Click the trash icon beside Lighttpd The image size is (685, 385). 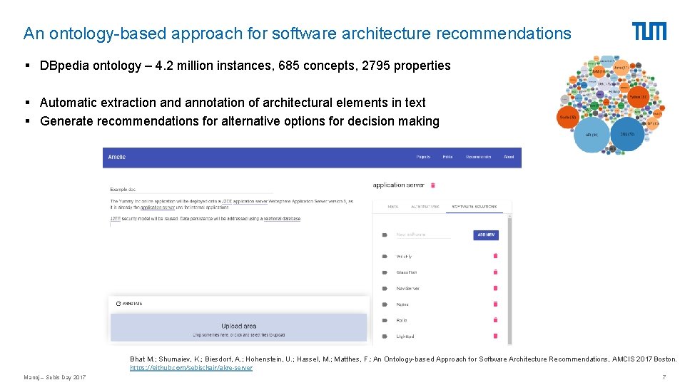point(495,336)
